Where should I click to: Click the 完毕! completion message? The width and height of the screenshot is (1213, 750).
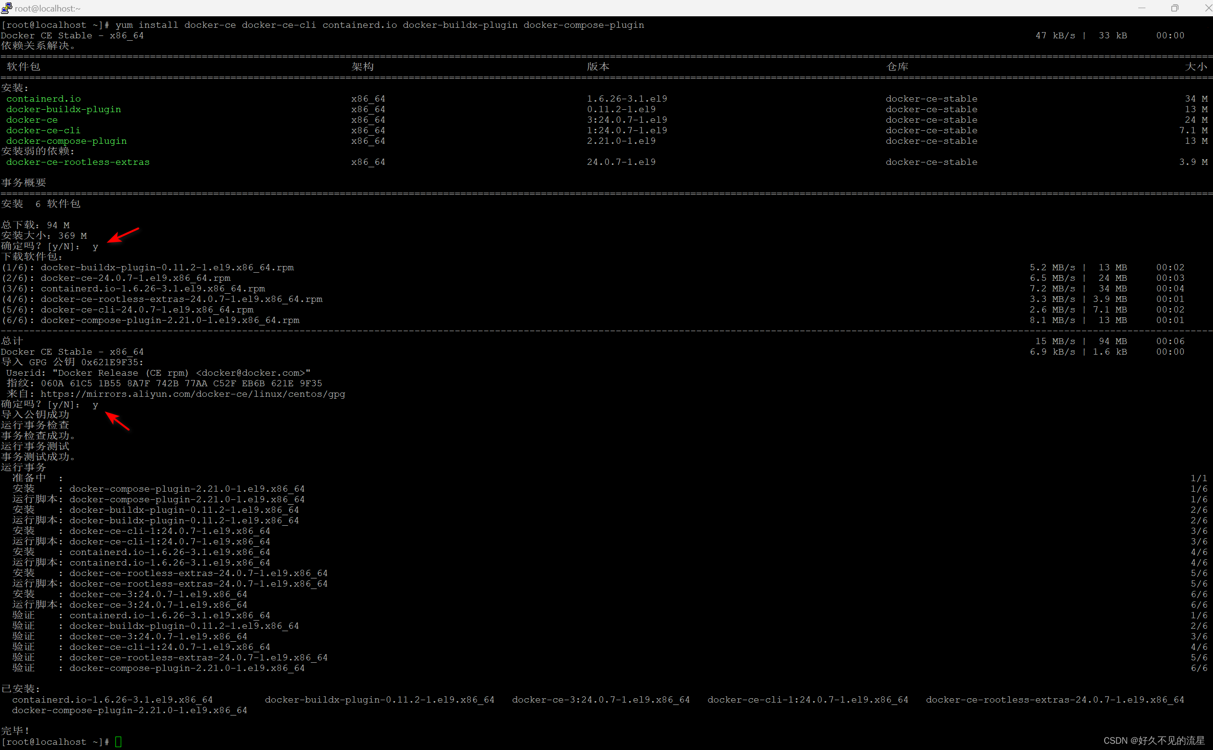click(15, 731)
